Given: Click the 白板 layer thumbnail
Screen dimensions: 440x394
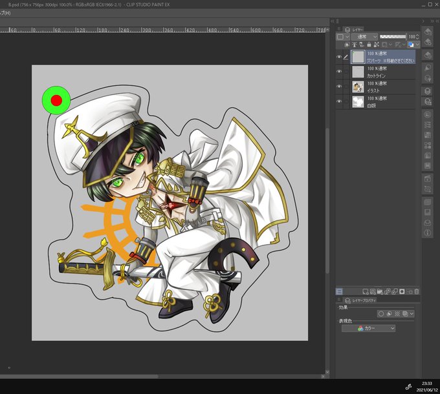Looking at the screenshot, I should tap(358, 101).
